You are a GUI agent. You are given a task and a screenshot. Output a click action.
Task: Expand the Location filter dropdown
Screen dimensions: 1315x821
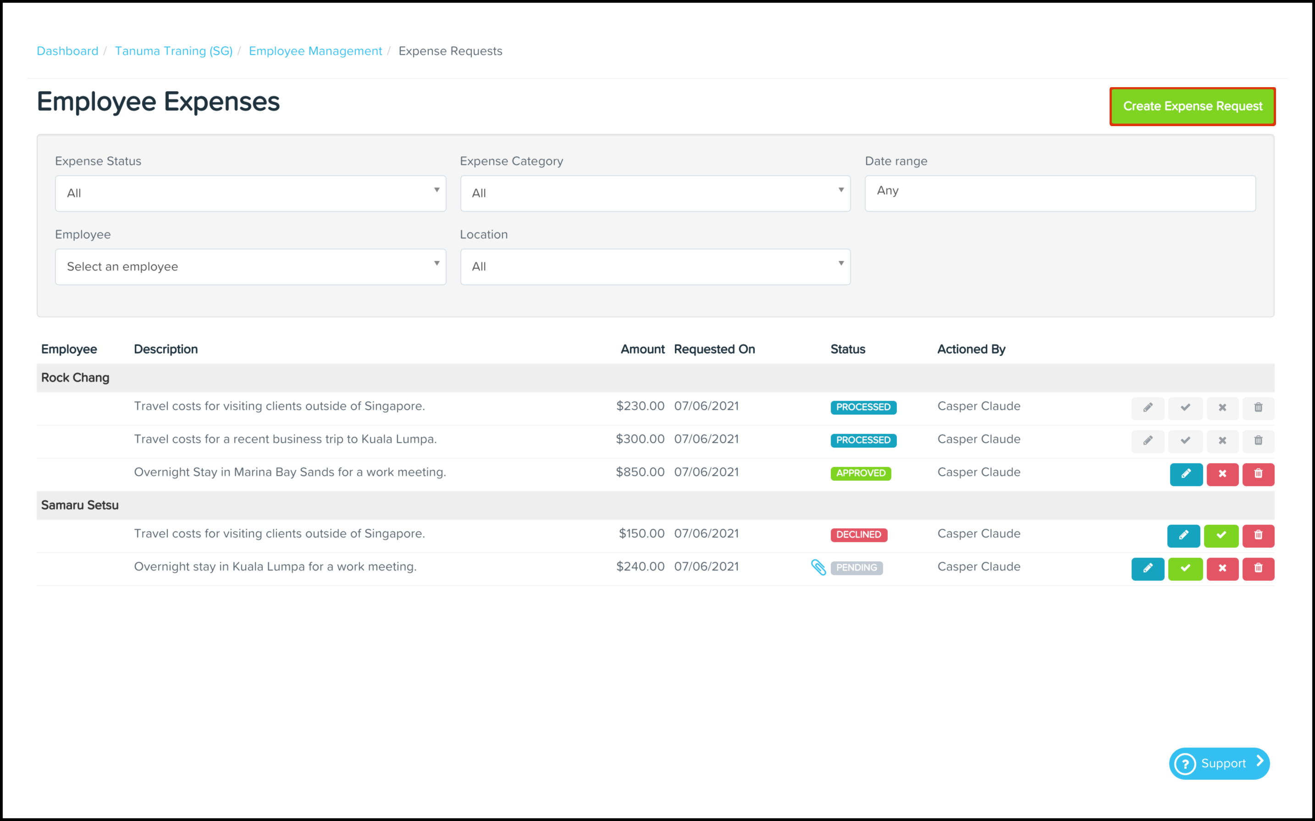pyautogui.click(x=654, y=266)
